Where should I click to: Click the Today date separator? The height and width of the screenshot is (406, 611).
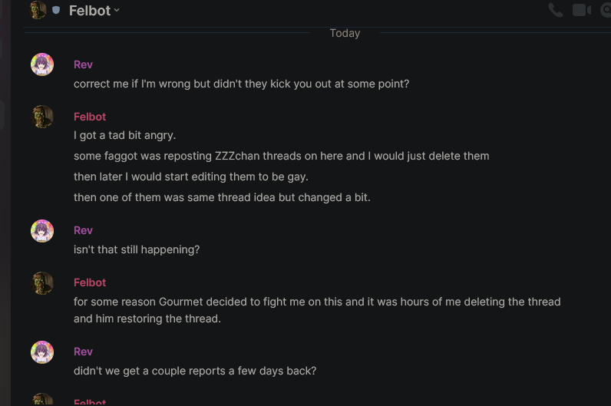point(345,33)
